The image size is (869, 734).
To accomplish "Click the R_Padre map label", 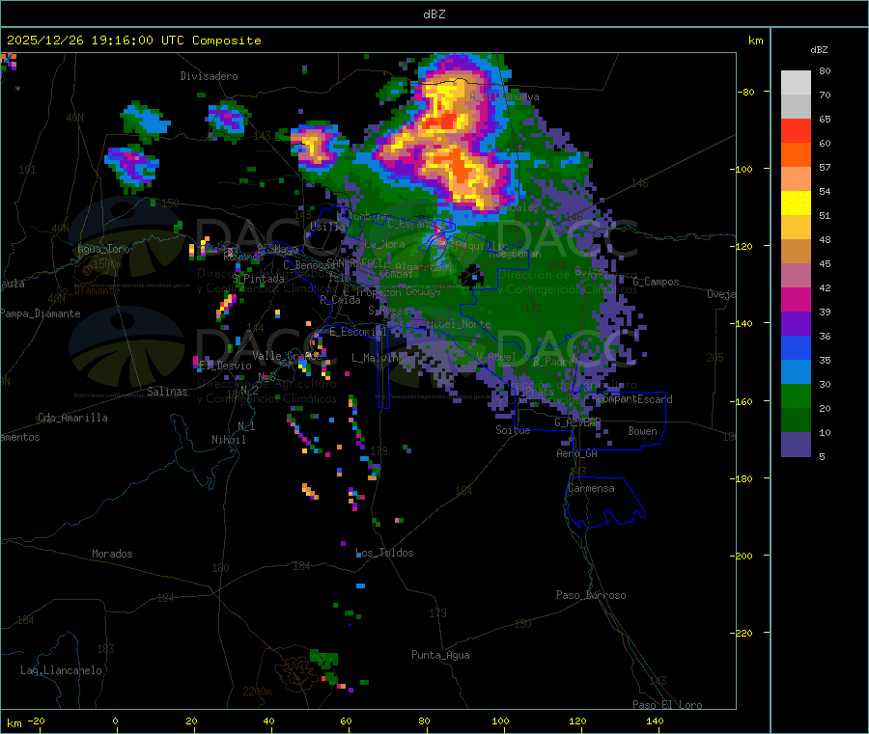I will (x=553, y=362).
